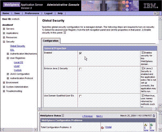Click the yellow warning icon in status panel

(x=146, y=125)
